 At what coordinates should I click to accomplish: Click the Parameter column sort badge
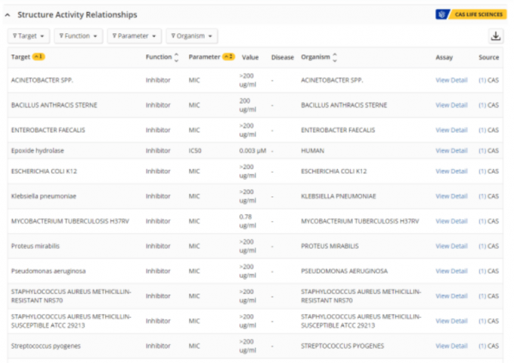point(228,57)
